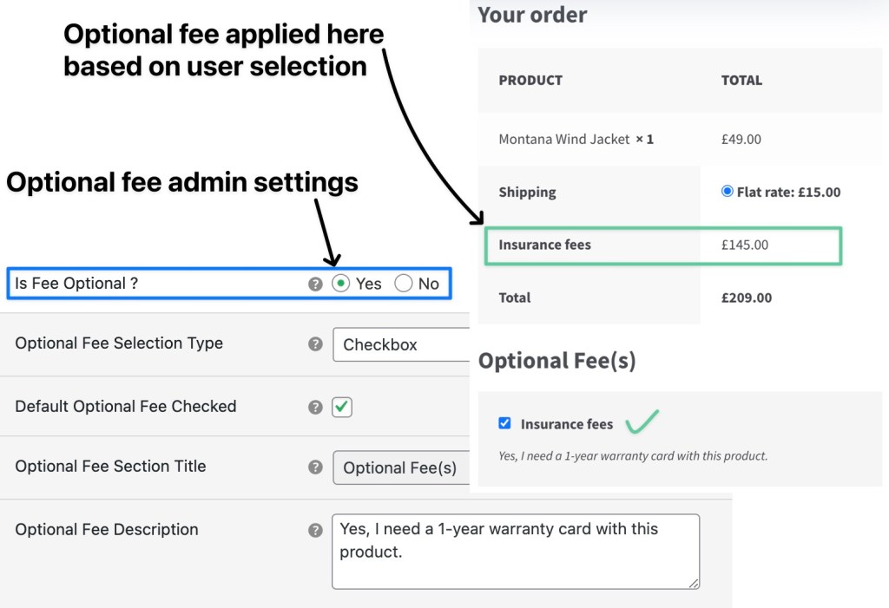Open help tooltip for Default Optional Fee Checked
The width and height of the screenshot is (889, 608).
315,407
